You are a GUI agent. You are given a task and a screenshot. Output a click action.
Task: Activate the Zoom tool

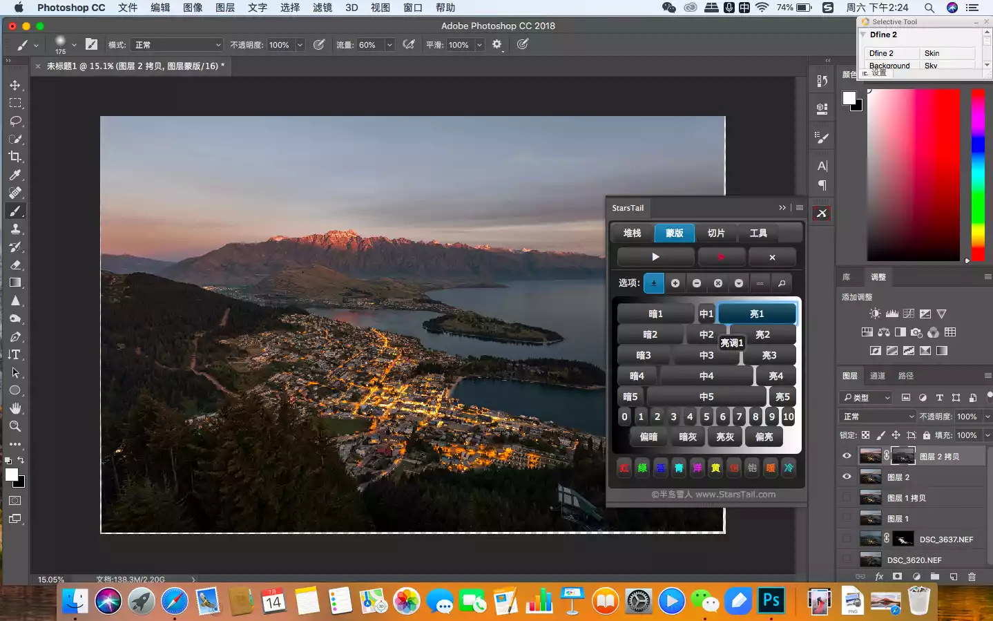[x=15, y=426]
